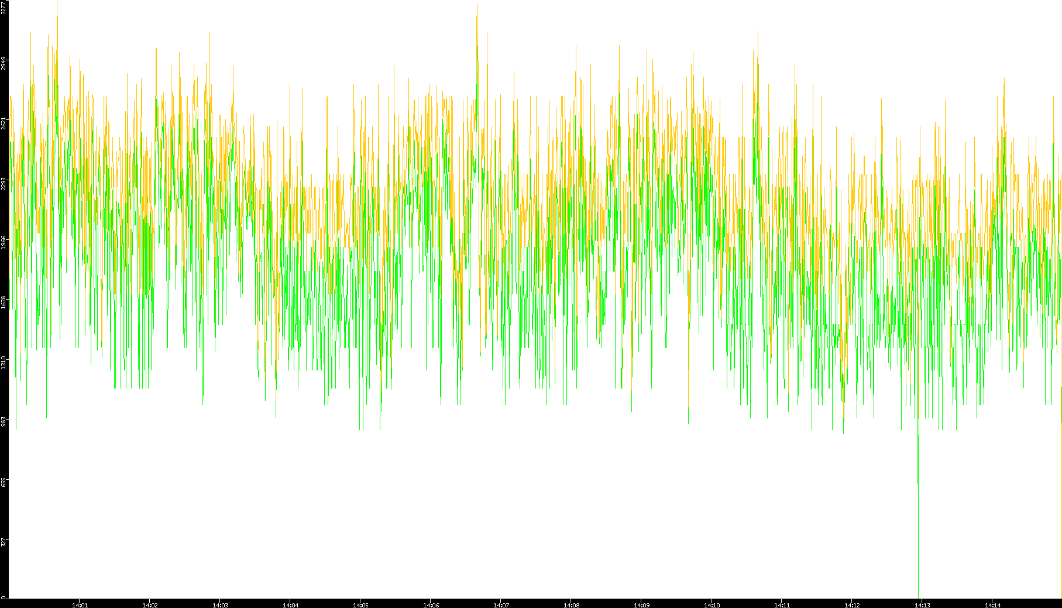The height and width of the screenshot is (608, 1062).
Task: Select the 1638 vertical axis label
Action: 4,303
